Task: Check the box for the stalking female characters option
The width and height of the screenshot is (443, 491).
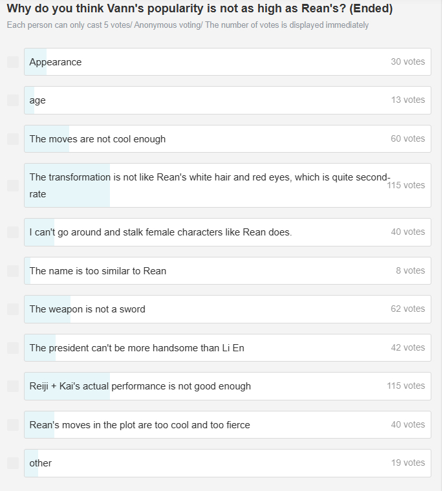Action: click(x=13, y=232)
